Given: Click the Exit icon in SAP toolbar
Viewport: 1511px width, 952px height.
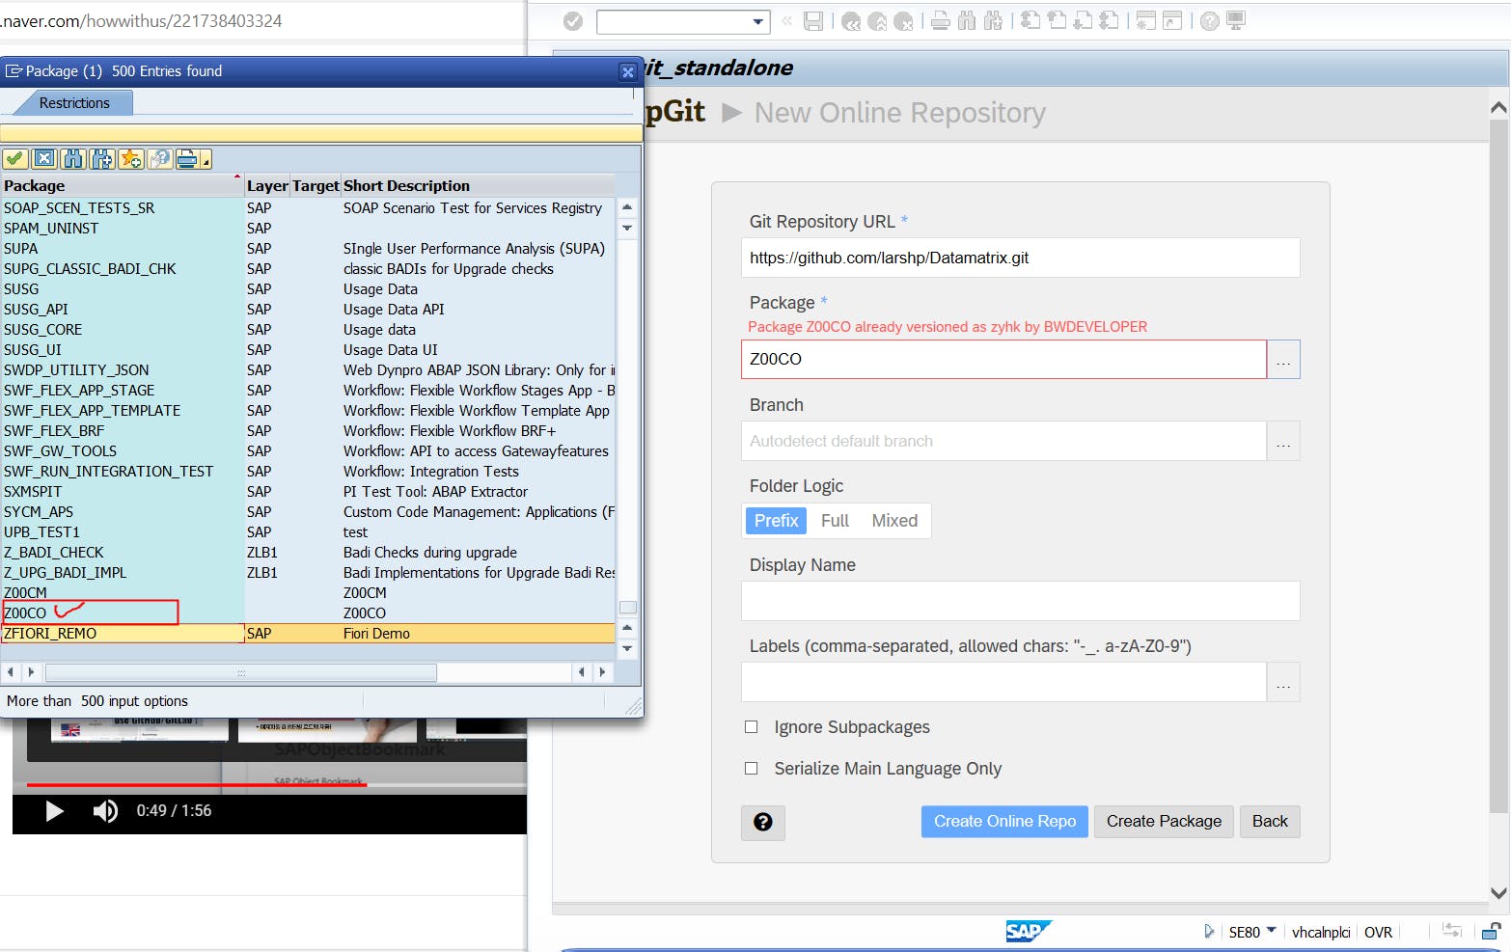Looking at the screenshot, I should coord(877,21).
